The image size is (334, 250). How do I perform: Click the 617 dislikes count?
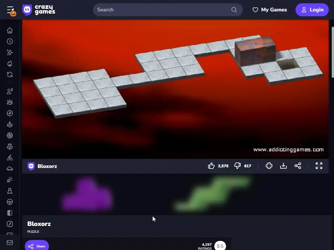[248, 166]
